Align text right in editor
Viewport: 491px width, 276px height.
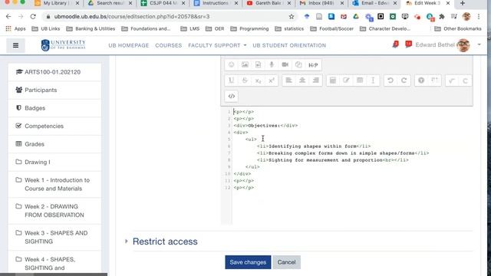tap(315, 80)
